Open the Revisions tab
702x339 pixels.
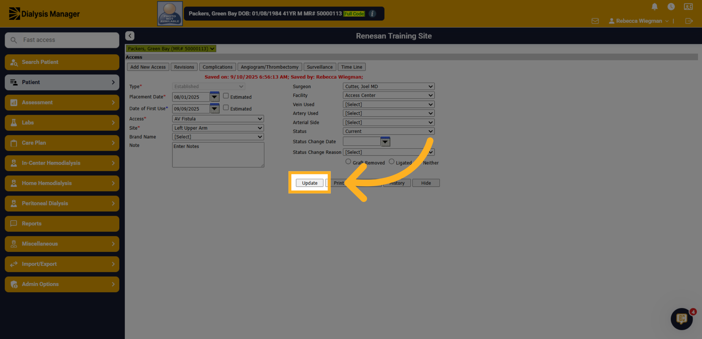pyautogui.click(x=184, y=67)
